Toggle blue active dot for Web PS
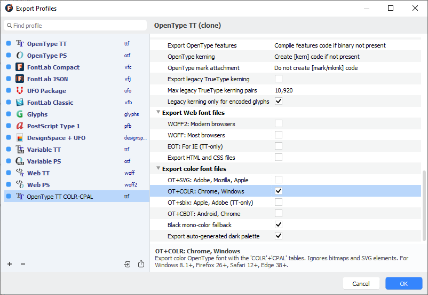The image size is (428, 295). 9,184
